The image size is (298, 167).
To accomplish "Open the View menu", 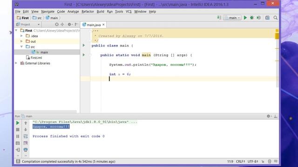I will [35, 12].
